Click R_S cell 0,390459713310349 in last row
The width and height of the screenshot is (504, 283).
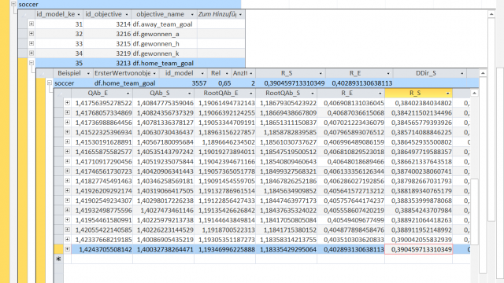pyautogui.click(x=419, y=249)
